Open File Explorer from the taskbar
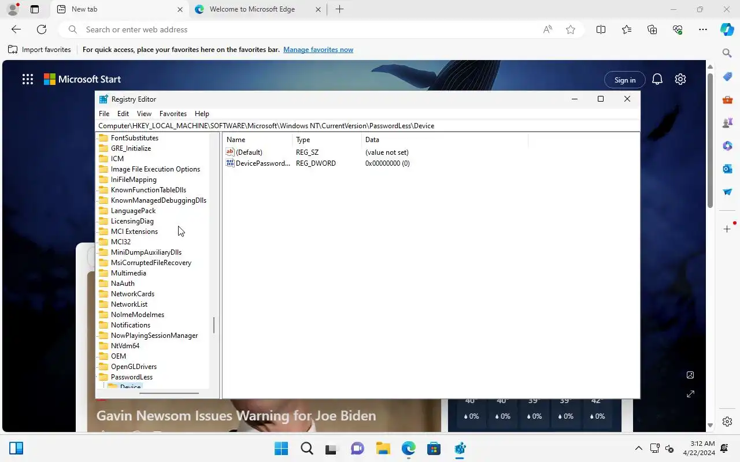This screenshot has width=740, height=462. tap(383, 449)
